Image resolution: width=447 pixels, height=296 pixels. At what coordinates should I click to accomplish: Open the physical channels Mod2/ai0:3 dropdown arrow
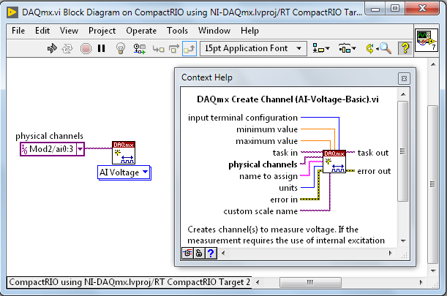(x=80, y=149)
